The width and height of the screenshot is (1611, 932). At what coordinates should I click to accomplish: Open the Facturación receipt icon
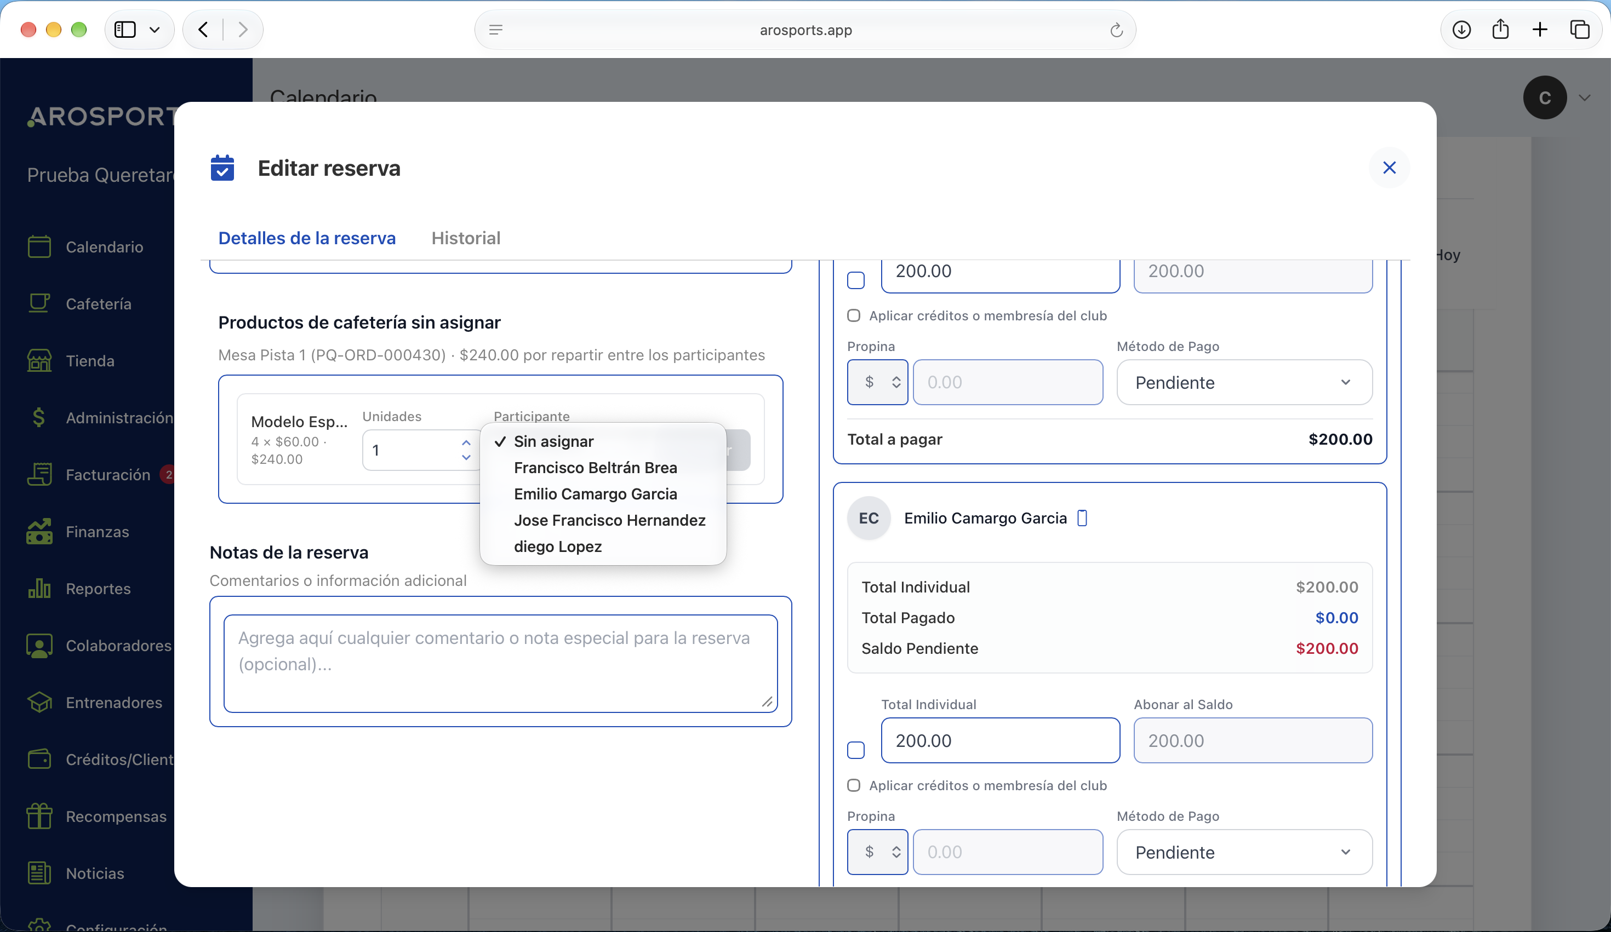click(39, 474)
